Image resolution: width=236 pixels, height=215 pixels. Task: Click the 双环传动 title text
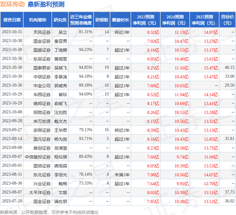tap(12, 4)
